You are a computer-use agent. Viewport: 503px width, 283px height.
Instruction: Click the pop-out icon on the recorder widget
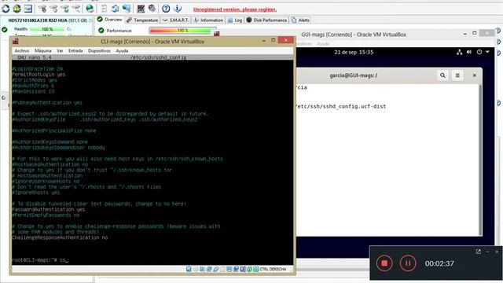tap(479, 252)
